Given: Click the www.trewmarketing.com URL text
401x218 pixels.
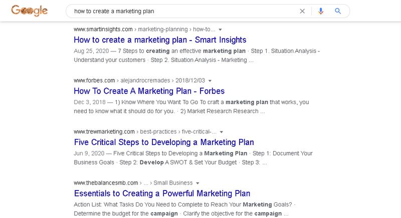Looking at the screenshot, I should 104,131.
